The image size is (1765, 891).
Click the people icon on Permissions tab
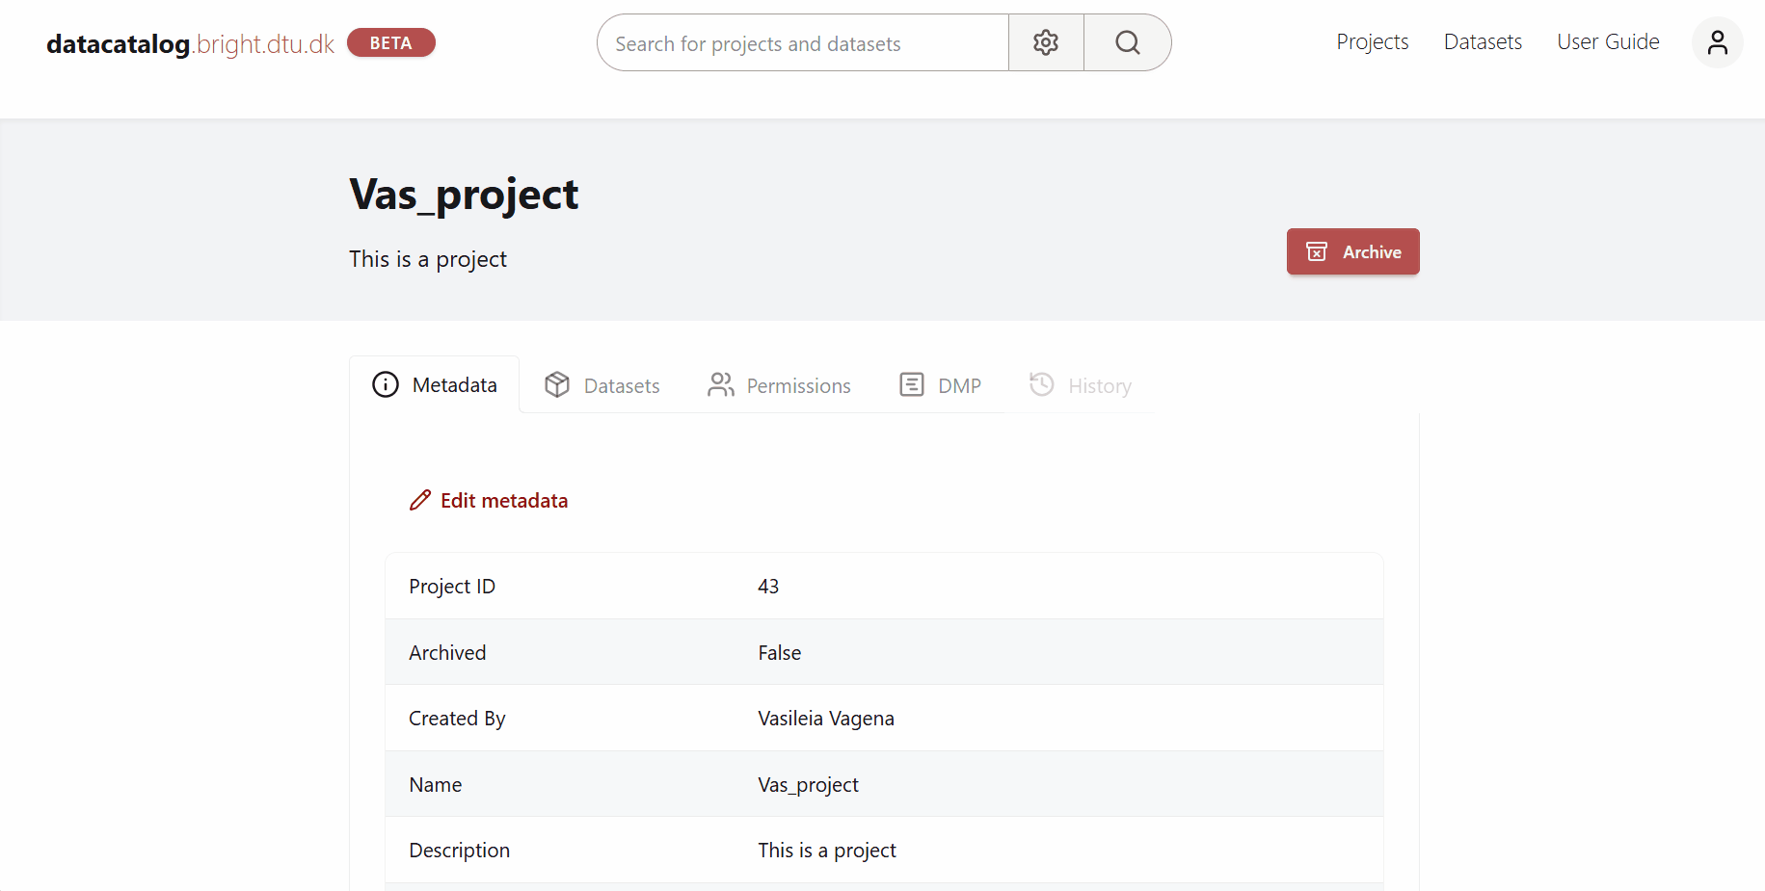pos(720,384)
